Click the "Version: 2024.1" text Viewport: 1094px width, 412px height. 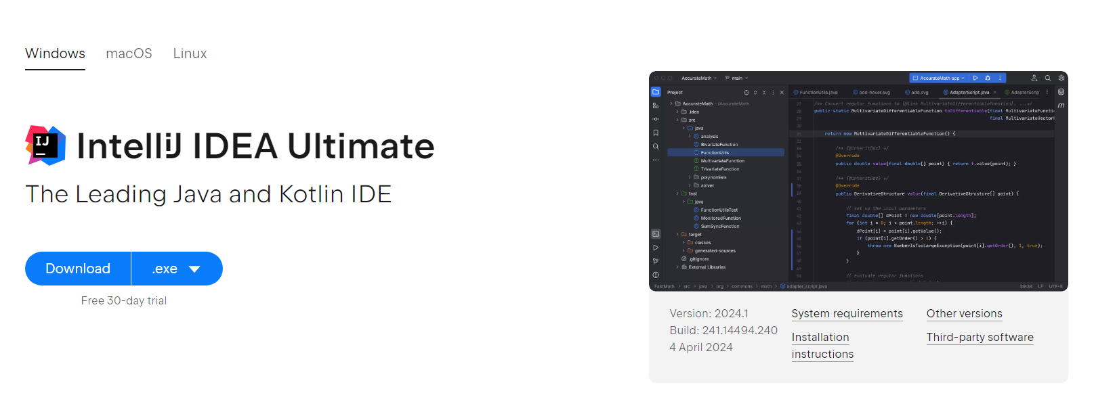[709, 314]
